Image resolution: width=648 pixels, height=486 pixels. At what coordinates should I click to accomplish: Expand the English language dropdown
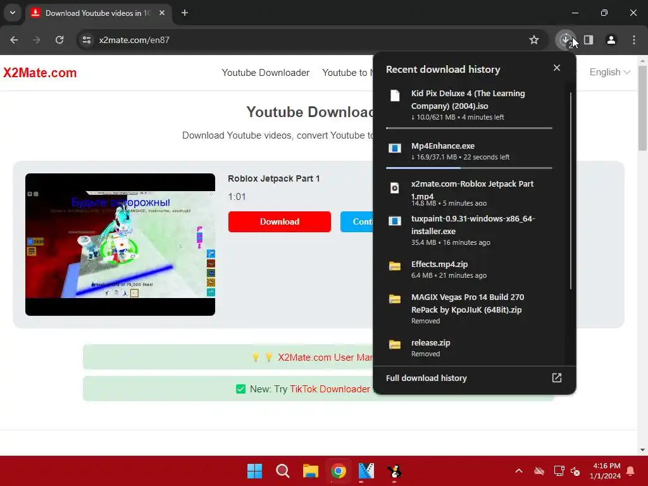click(x=609, y=72)
